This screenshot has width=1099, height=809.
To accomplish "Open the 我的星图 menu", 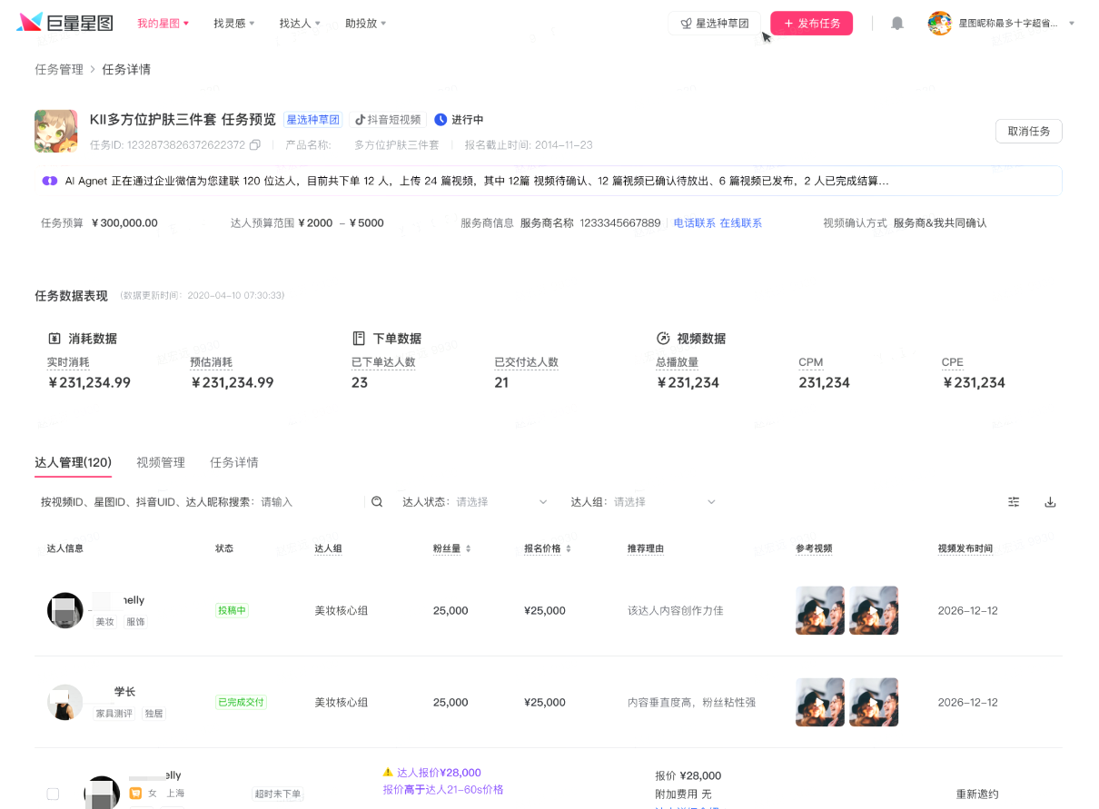I will coord(163,23).
